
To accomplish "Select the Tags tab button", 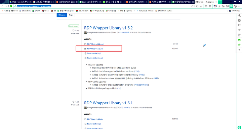I will point(71,15).
